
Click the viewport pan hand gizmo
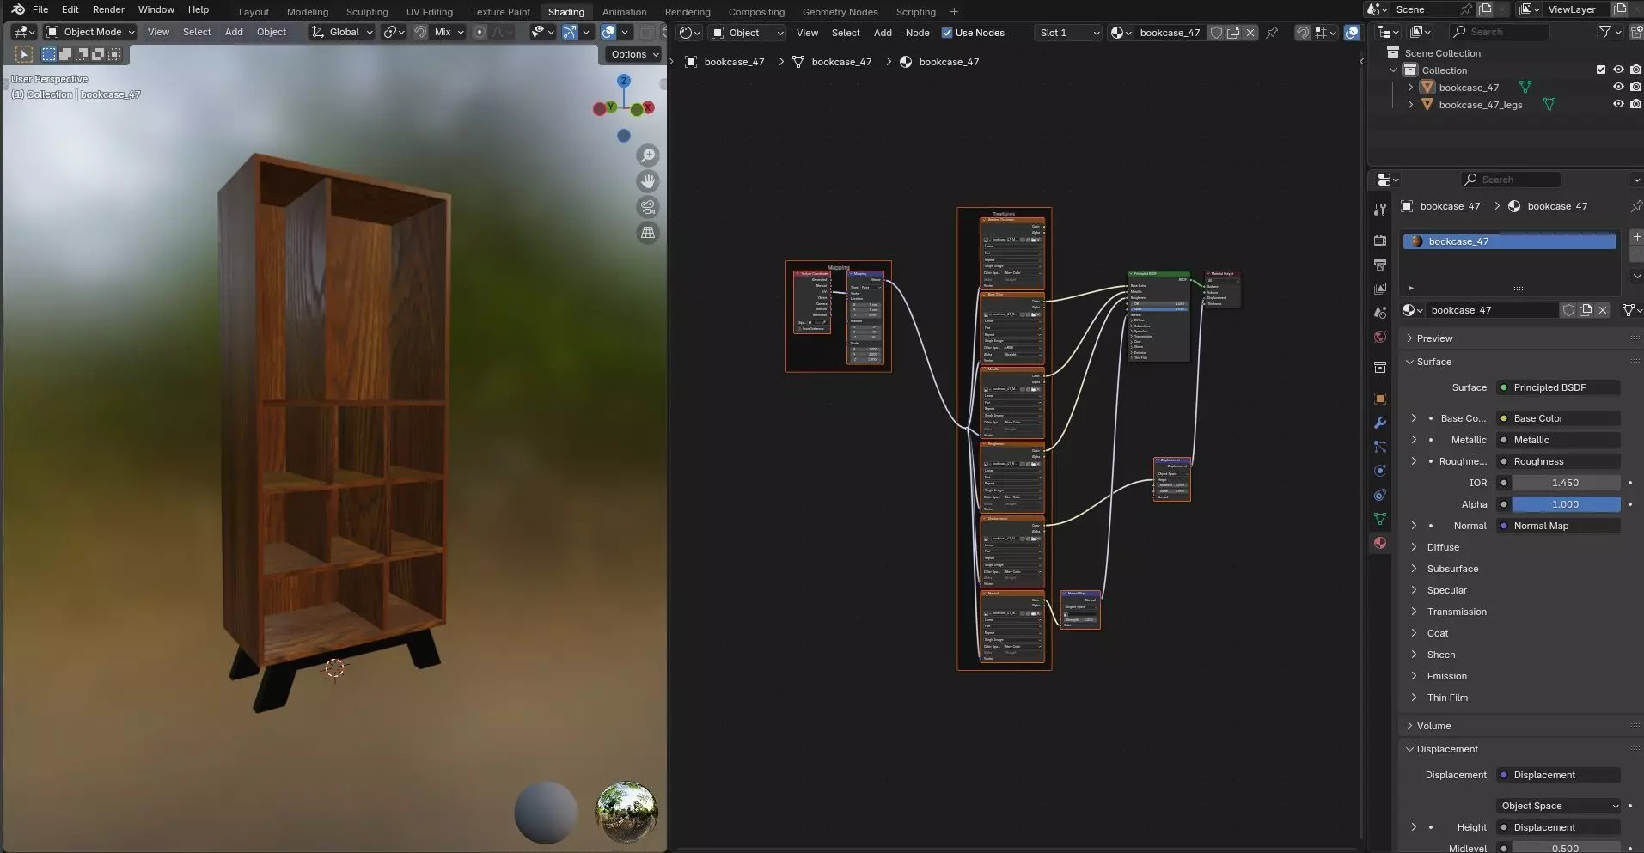[648, 181]
